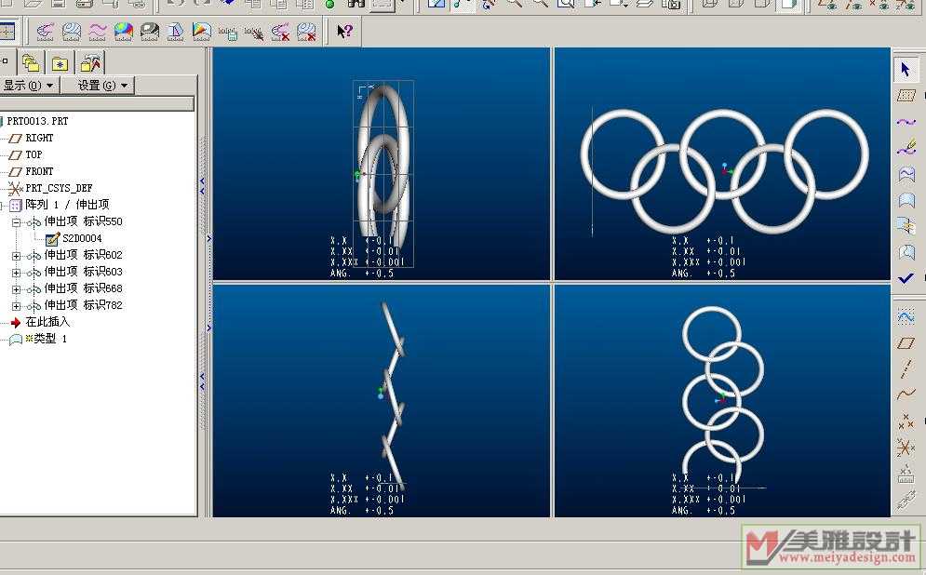Create a datum curve from right toolbar
The height and width of the screenshot is (575, 926).
(x=906, y=394)
